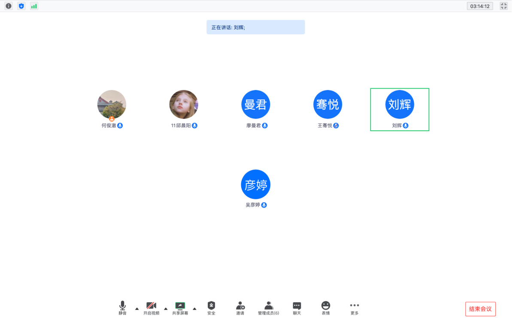The width and height of the screenshot is (513, 318).
Task: Click the blue security shield icon
Action: pyautogui.click(x=21, y=6)
